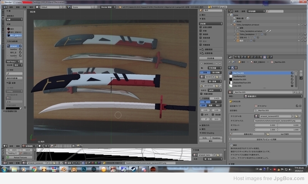Image resolution: width=308 pixels, height=184 pixels.
Task: Switch to the Scene properties tab
Action: (x=242, y=57)
